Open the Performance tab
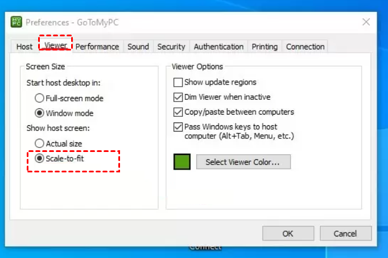Screen dimensions: 388x258 click(97, 46)
